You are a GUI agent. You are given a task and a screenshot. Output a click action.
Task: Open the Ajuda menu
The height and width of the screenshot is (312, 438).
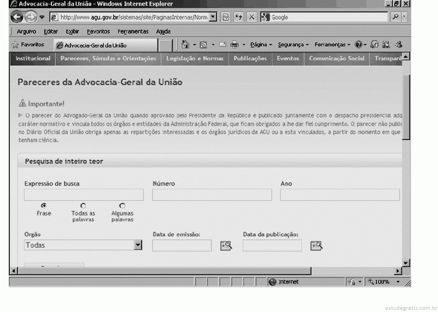click(x=163, y=32)
